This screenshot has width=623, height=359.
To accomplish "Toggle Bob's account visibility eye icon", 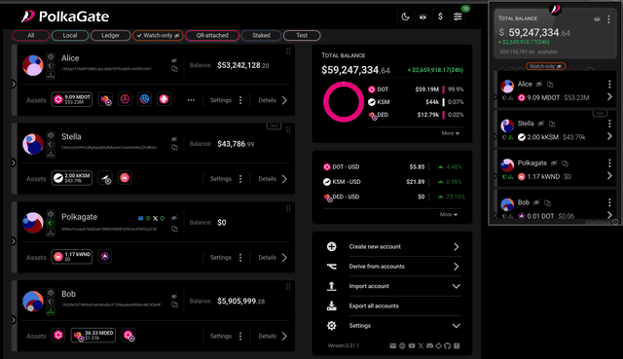I will point(174,297).
